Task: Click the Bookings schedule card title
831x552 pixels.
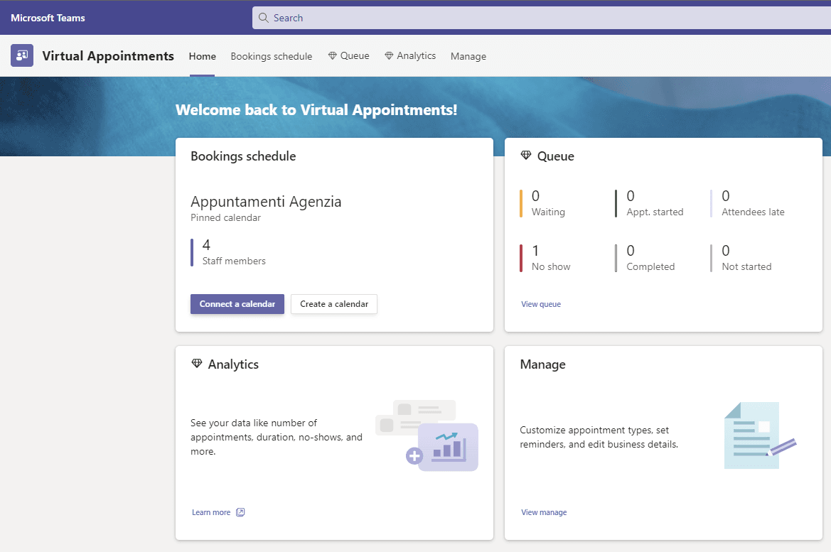Action: coord(243,156)
